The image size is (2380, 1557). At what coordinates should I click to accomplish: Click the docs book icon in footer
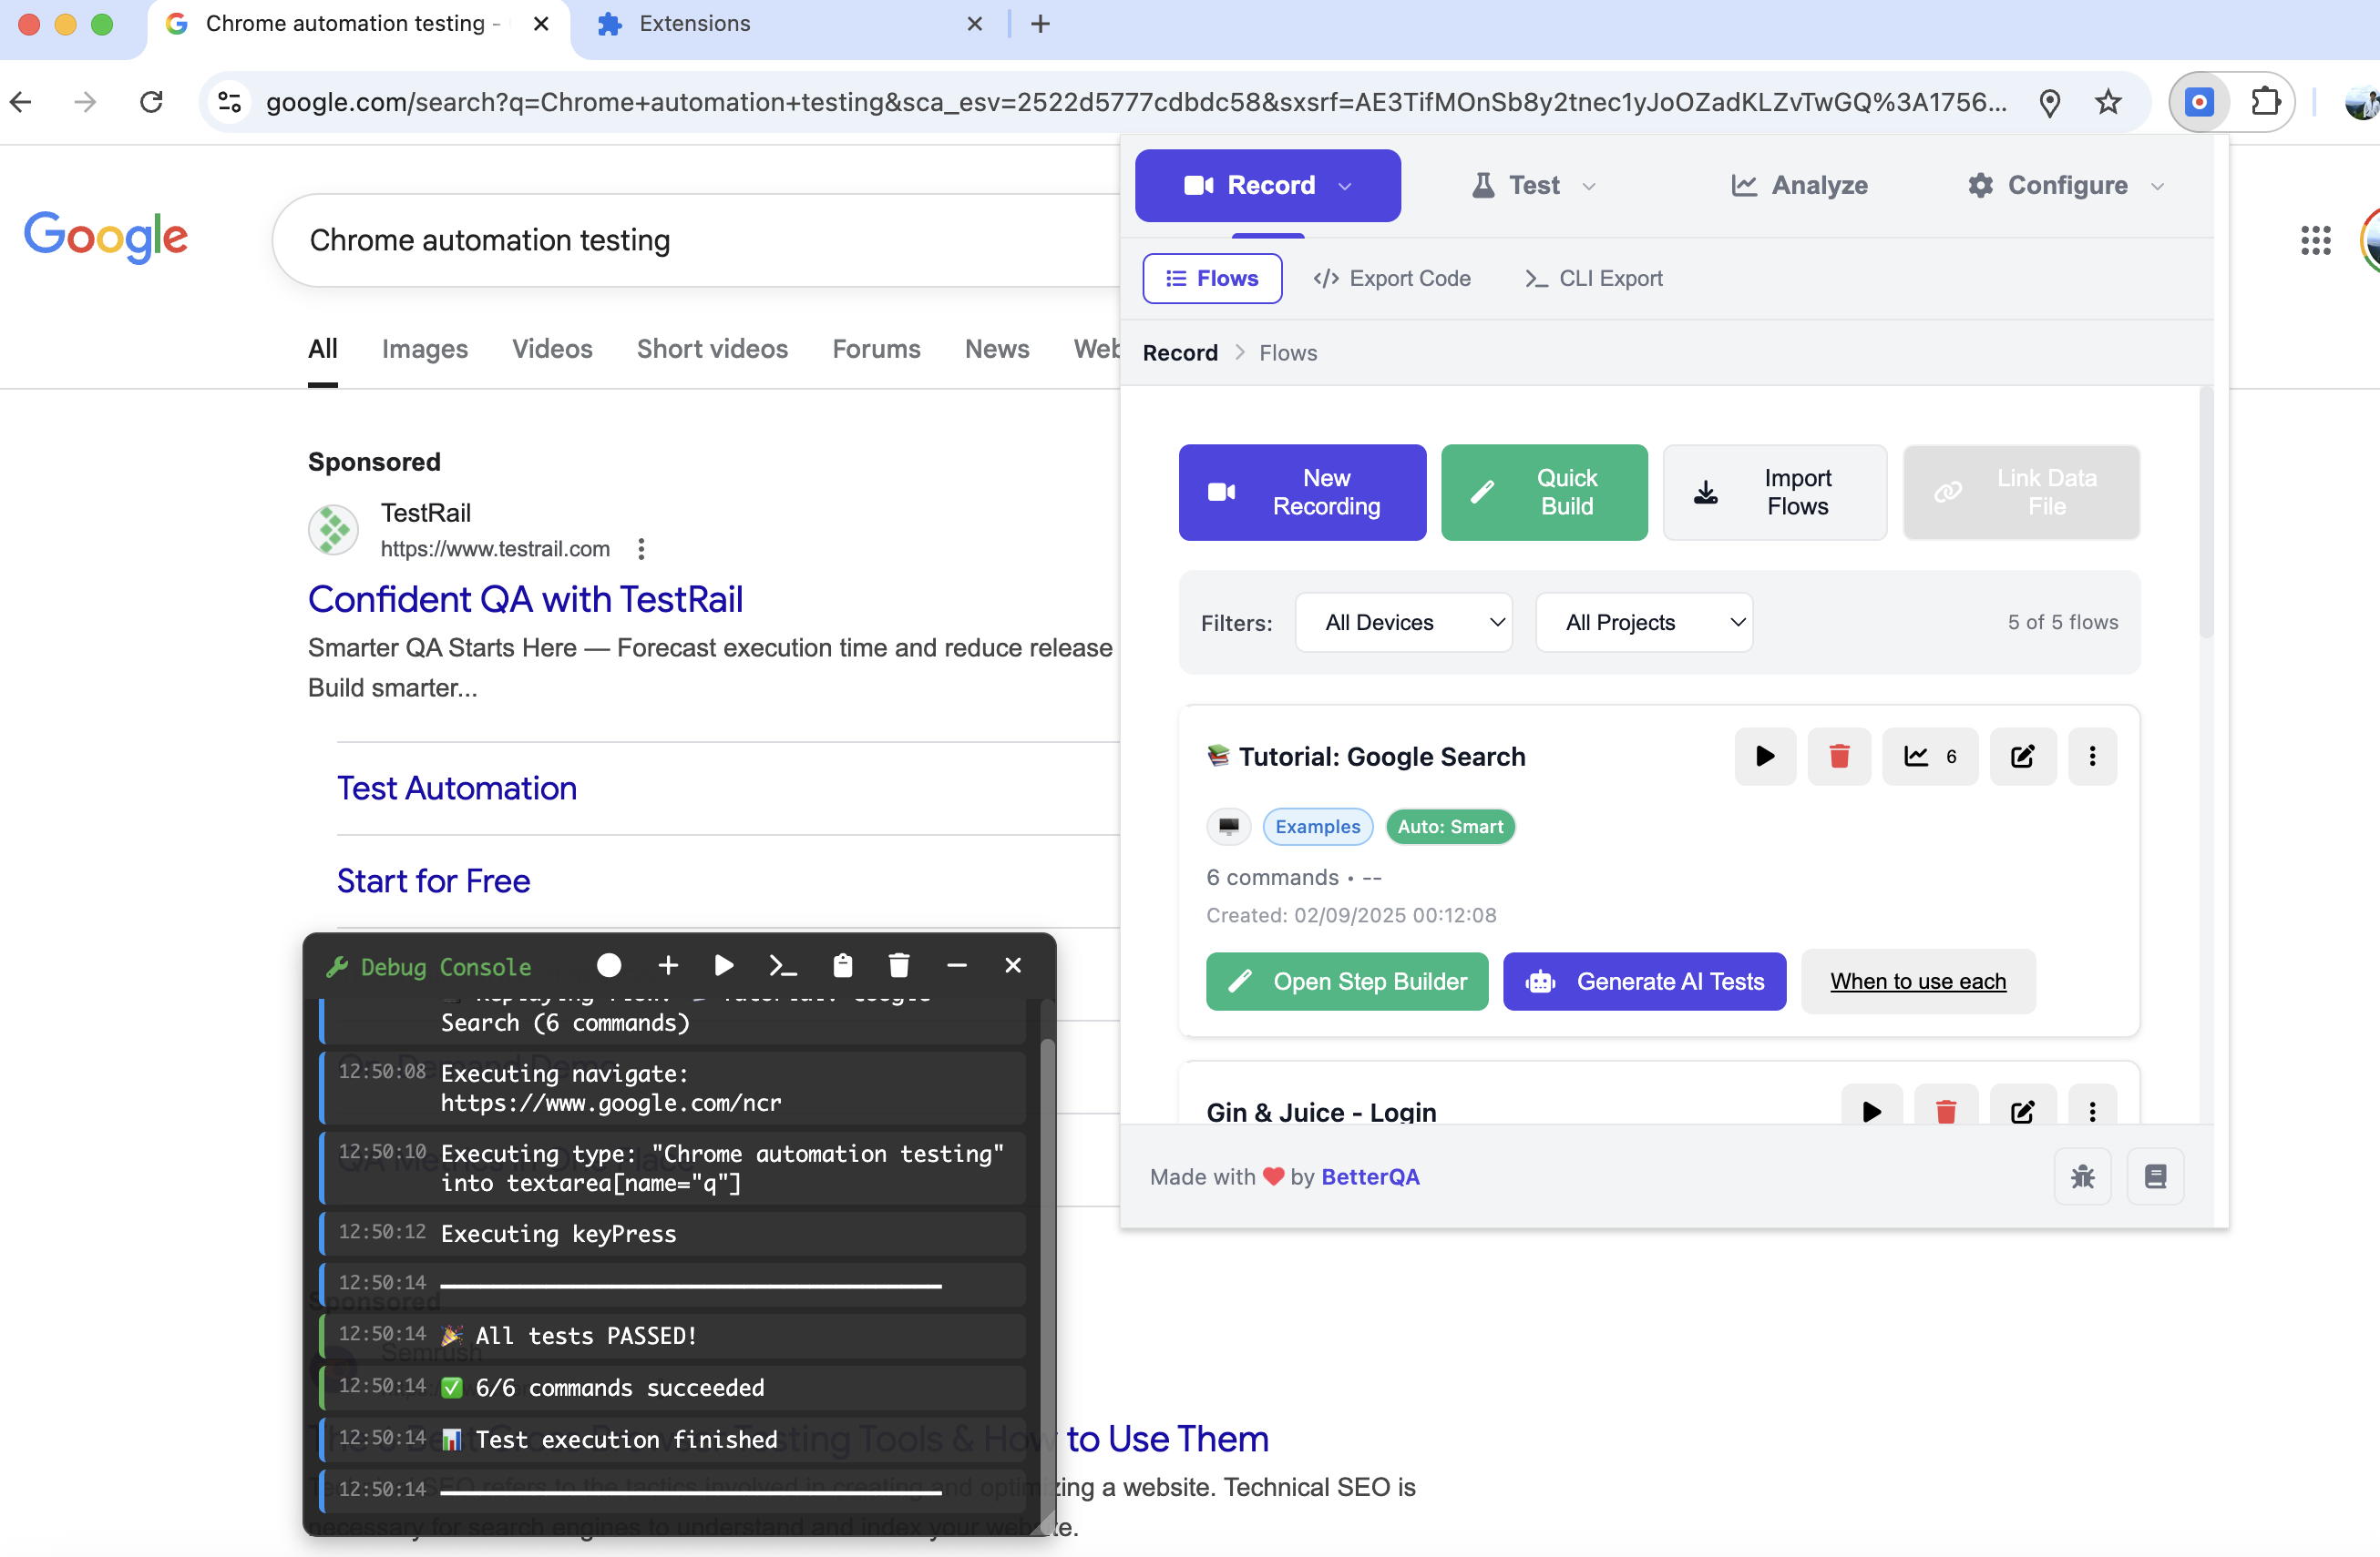[2155, 1176]
